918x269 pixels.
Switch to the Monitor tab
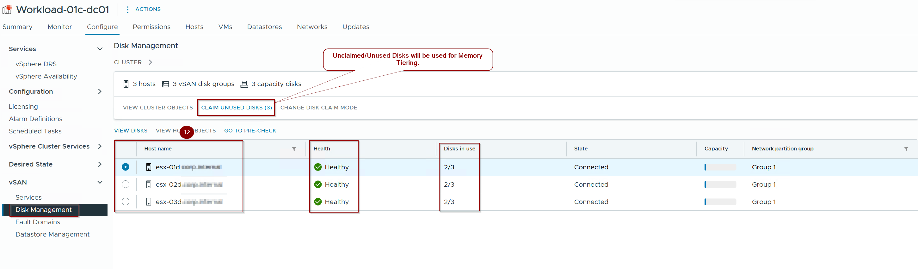[59, 27]
